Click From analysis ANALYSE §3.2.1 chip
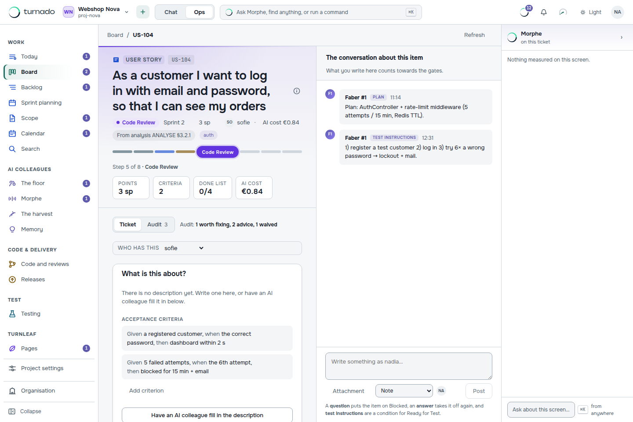 click(154, 135)
